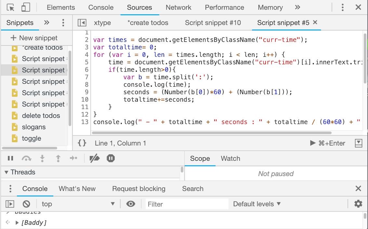Image resolution: width=368 pixels, height=229 pixels.
Task: Format the code with the pretty-print braces
Action: pyautogui.click(x=82, y=143)
